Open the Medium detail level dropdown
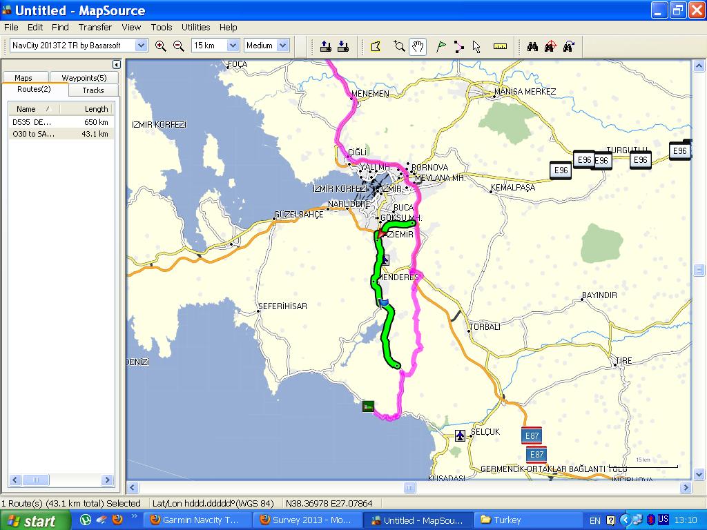The image size is (707, 530). [283, 46]
